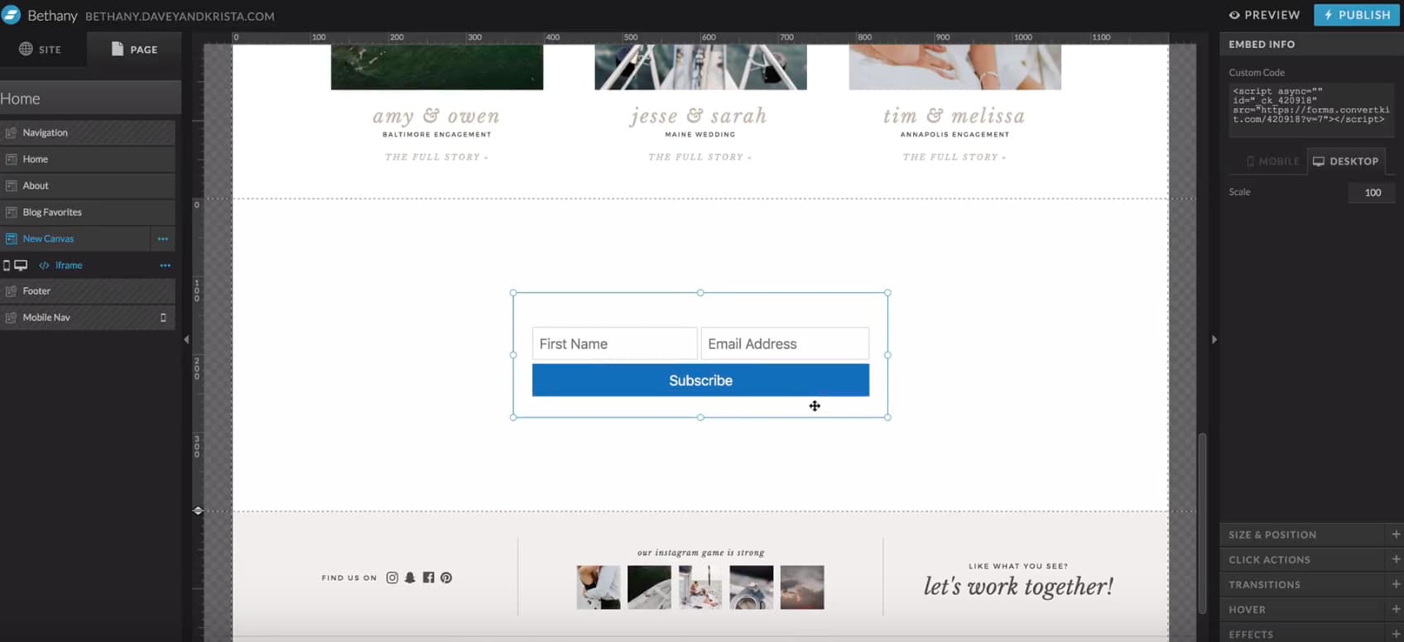
Task: Click the top-center selection handle
Action: click(x=700, y=293)
